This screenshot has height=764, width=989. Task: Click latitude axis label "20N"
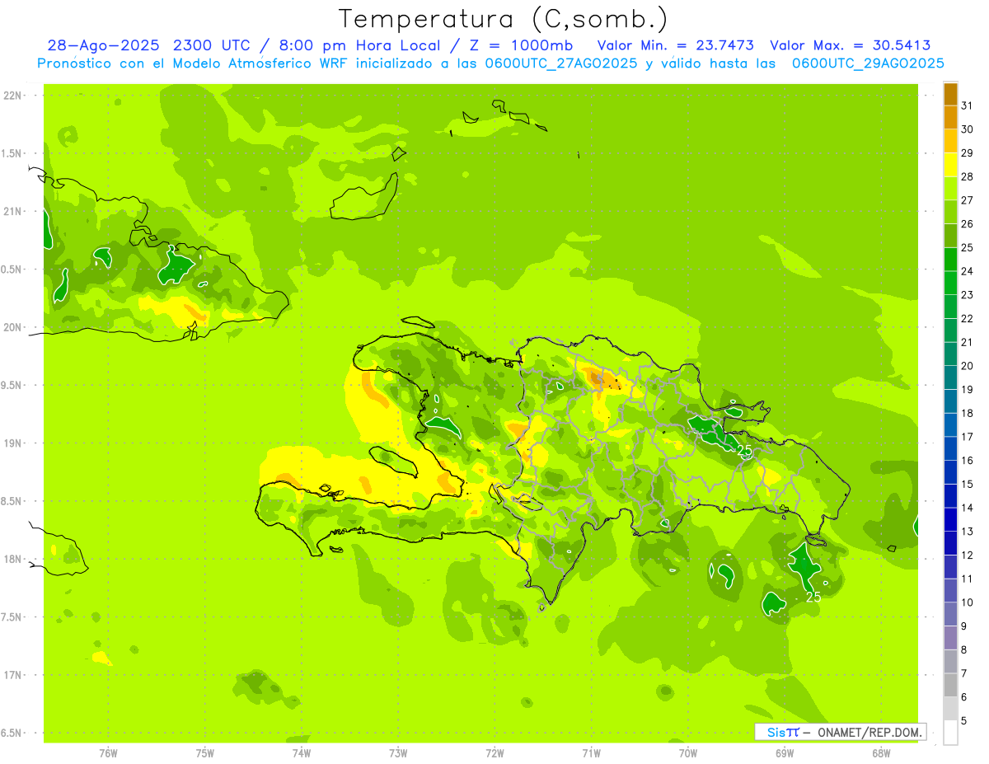[13, 327]
